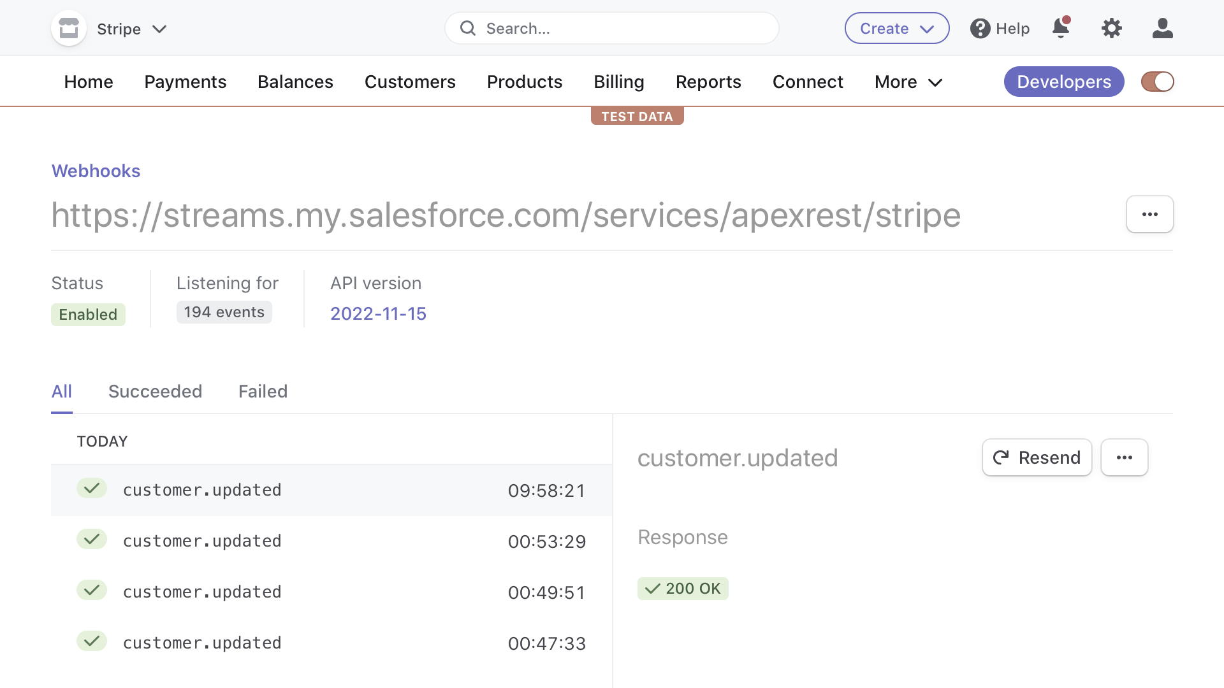Viewport: 1224px width, 688px height.
Task: Open the Developers section
Action: coord(1063,82)
